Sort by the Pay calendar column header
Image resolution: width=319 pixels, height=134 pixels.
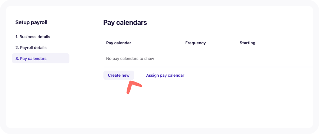[x=119, y=43]
